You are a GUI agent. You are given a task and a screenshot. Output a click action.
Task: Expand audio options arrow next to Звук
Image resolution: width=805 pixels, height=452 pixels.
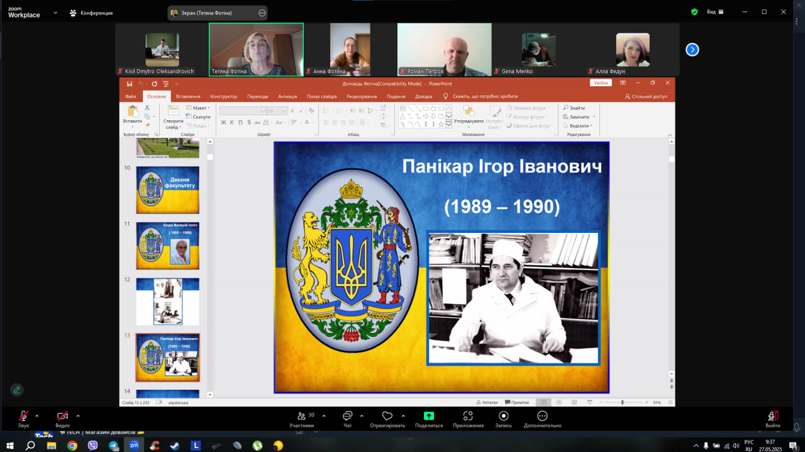[x=36, y=415]
